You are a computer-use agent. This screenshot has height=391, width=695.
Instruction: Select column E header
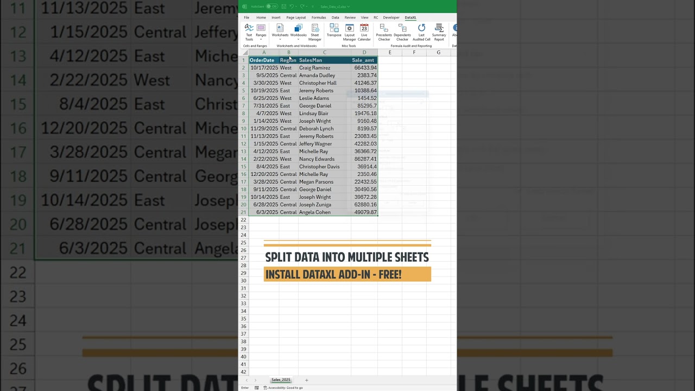[390, 53]
